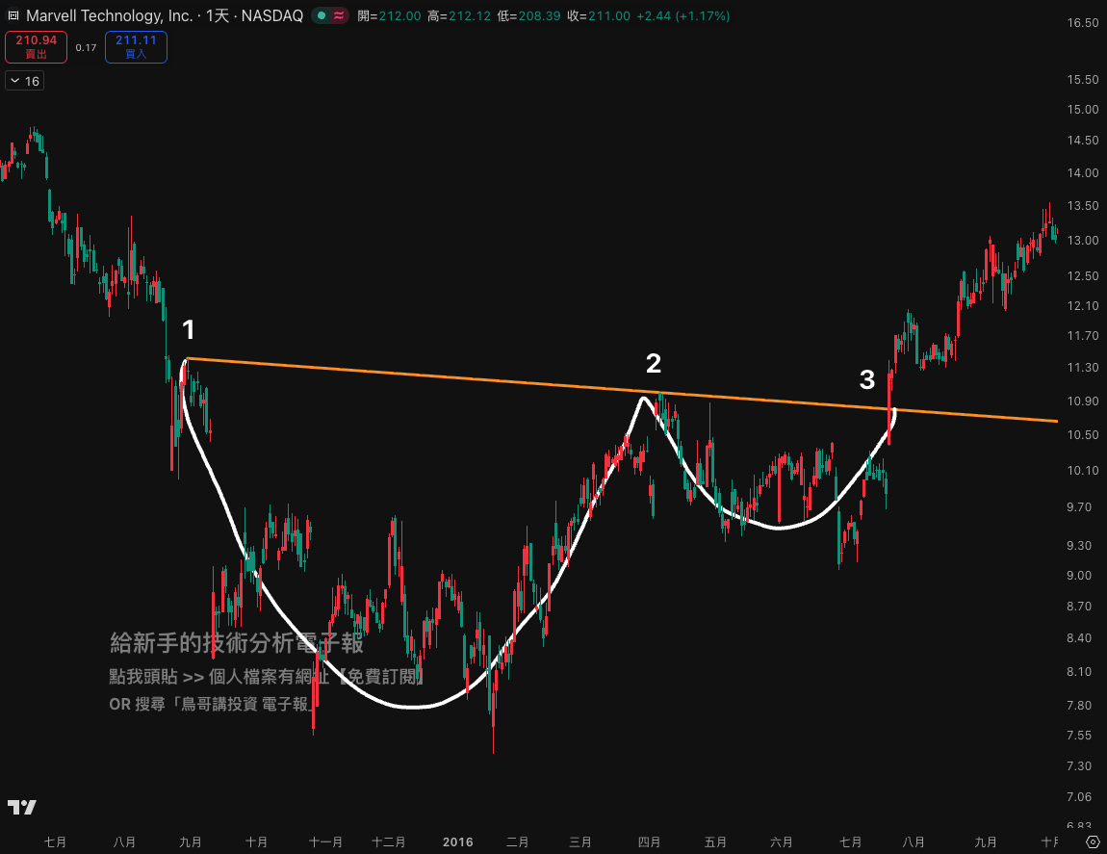Click the 四月 label on time axis

[x=649, y=842]
